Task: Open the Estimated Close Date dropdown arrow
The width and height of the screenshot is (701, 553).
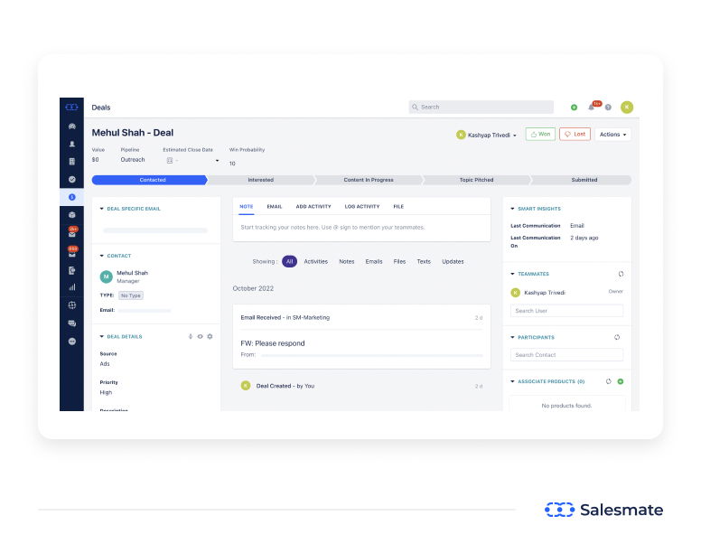Action: click(218, 161)
